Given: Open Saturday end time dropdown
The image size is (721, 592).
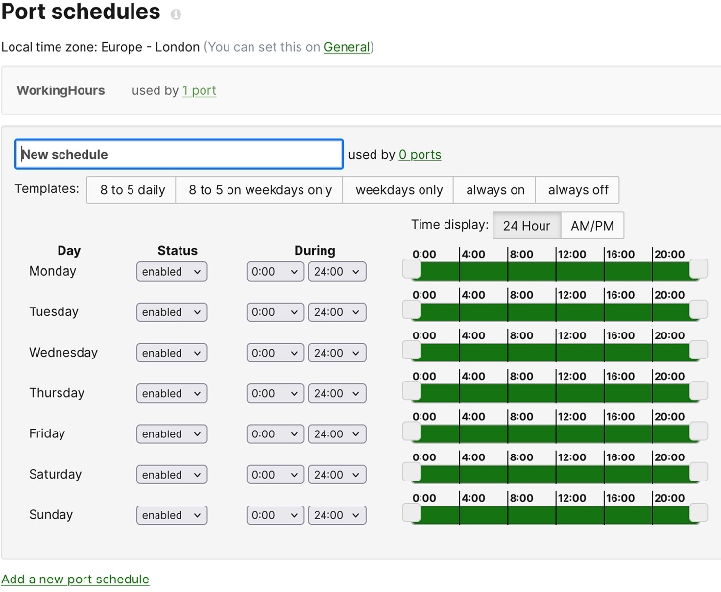Looking at the screenshot, I should (337, 475).
